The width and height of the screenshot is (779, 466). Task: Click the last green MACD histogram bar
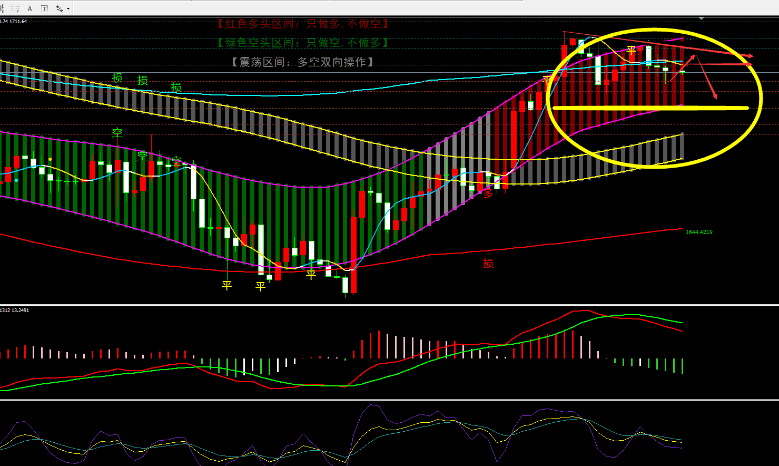[682, 366]
